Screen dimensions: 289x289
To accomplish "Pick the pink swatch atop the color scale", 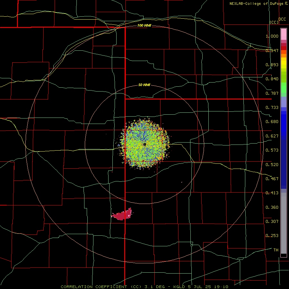I will click(x=284, y=34).
